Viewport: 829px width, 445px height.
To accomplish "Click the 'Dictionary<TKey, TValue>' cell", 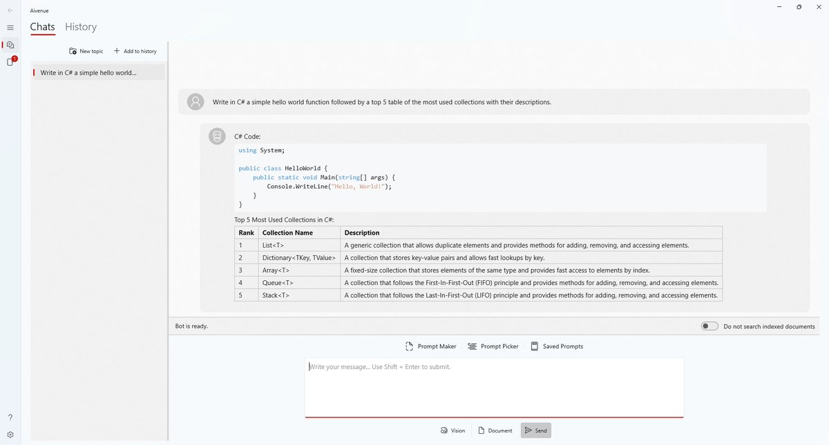I will [300, 257].
